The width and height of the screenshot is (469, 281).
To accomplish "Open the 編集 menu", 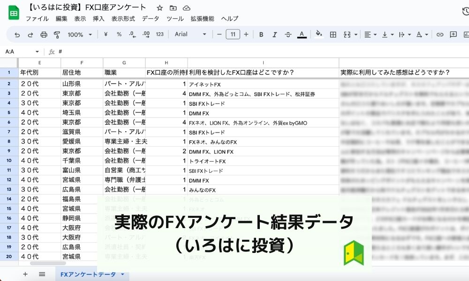I will 61,19.
